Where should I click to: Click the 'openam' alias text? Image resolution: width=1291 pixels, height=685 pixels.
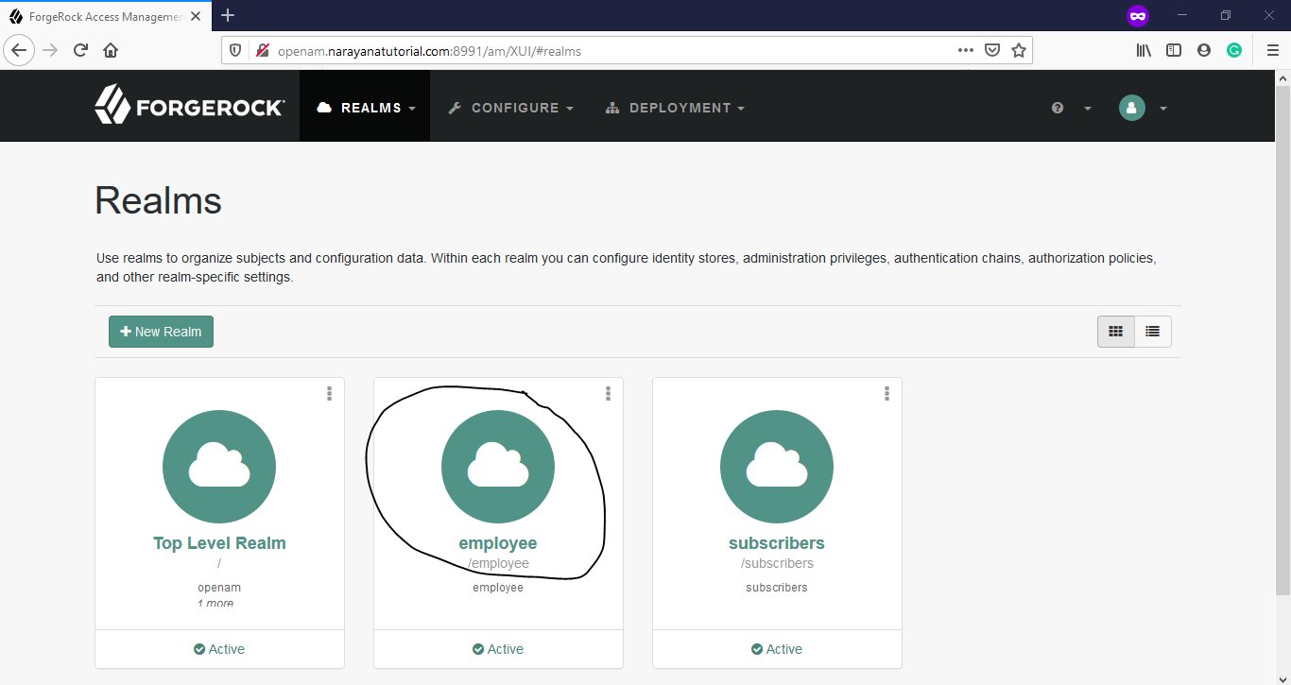(219, 588)
